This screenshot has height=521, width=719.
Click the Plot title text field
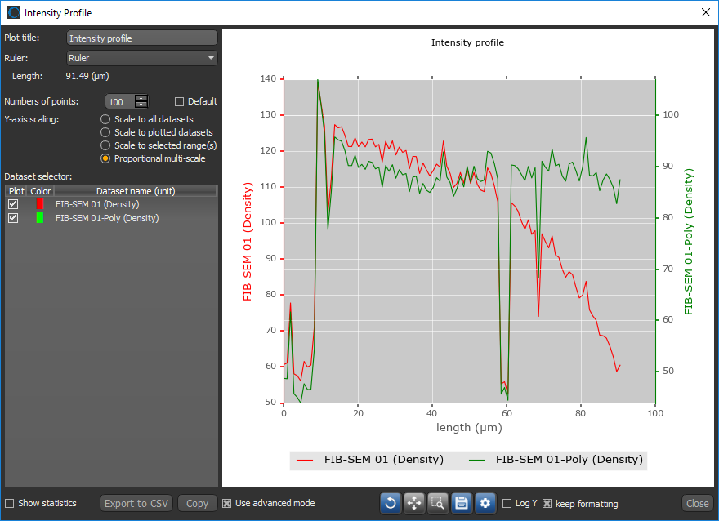click(x=141, y=38)
